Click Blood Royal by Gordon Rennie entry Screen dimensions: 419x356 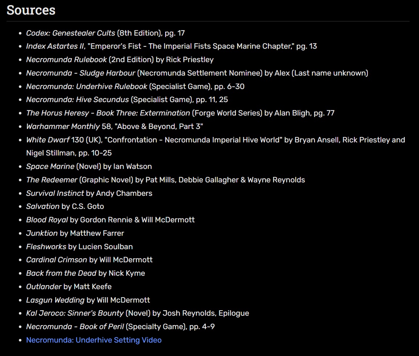tap(110, 220)
